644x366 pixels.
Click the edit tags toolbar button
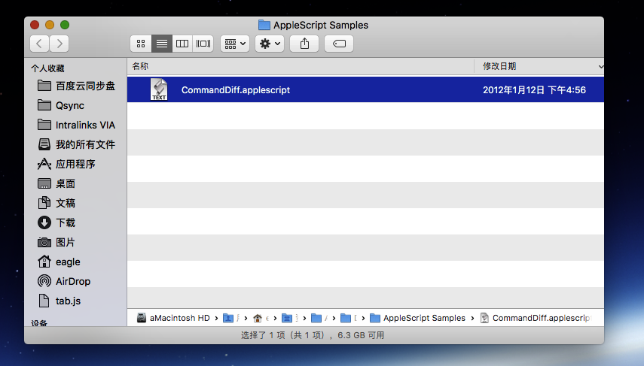point(339,44)
